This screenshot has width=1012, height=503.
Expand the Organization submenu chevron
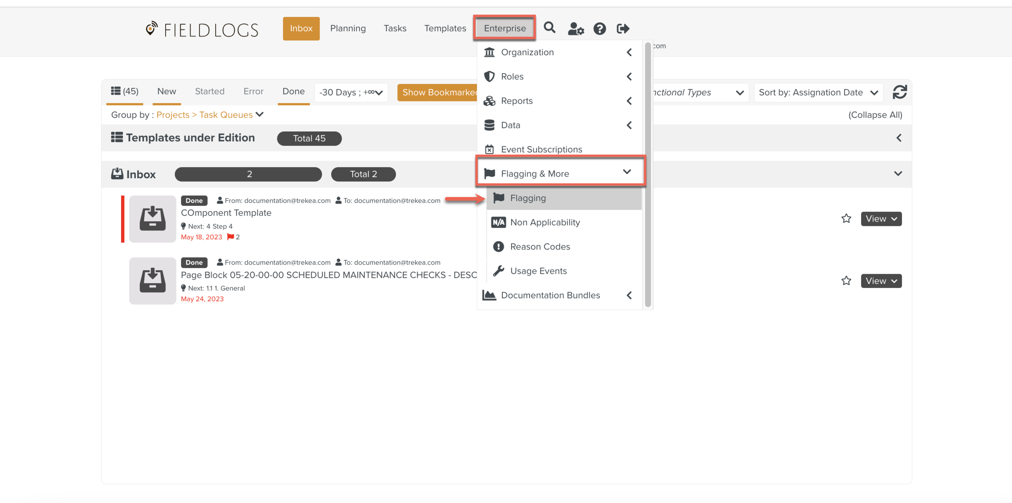click(x=629, y=52)
